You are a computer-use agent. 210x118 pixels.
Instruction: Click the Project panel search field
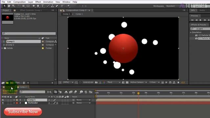pos(29,33)
